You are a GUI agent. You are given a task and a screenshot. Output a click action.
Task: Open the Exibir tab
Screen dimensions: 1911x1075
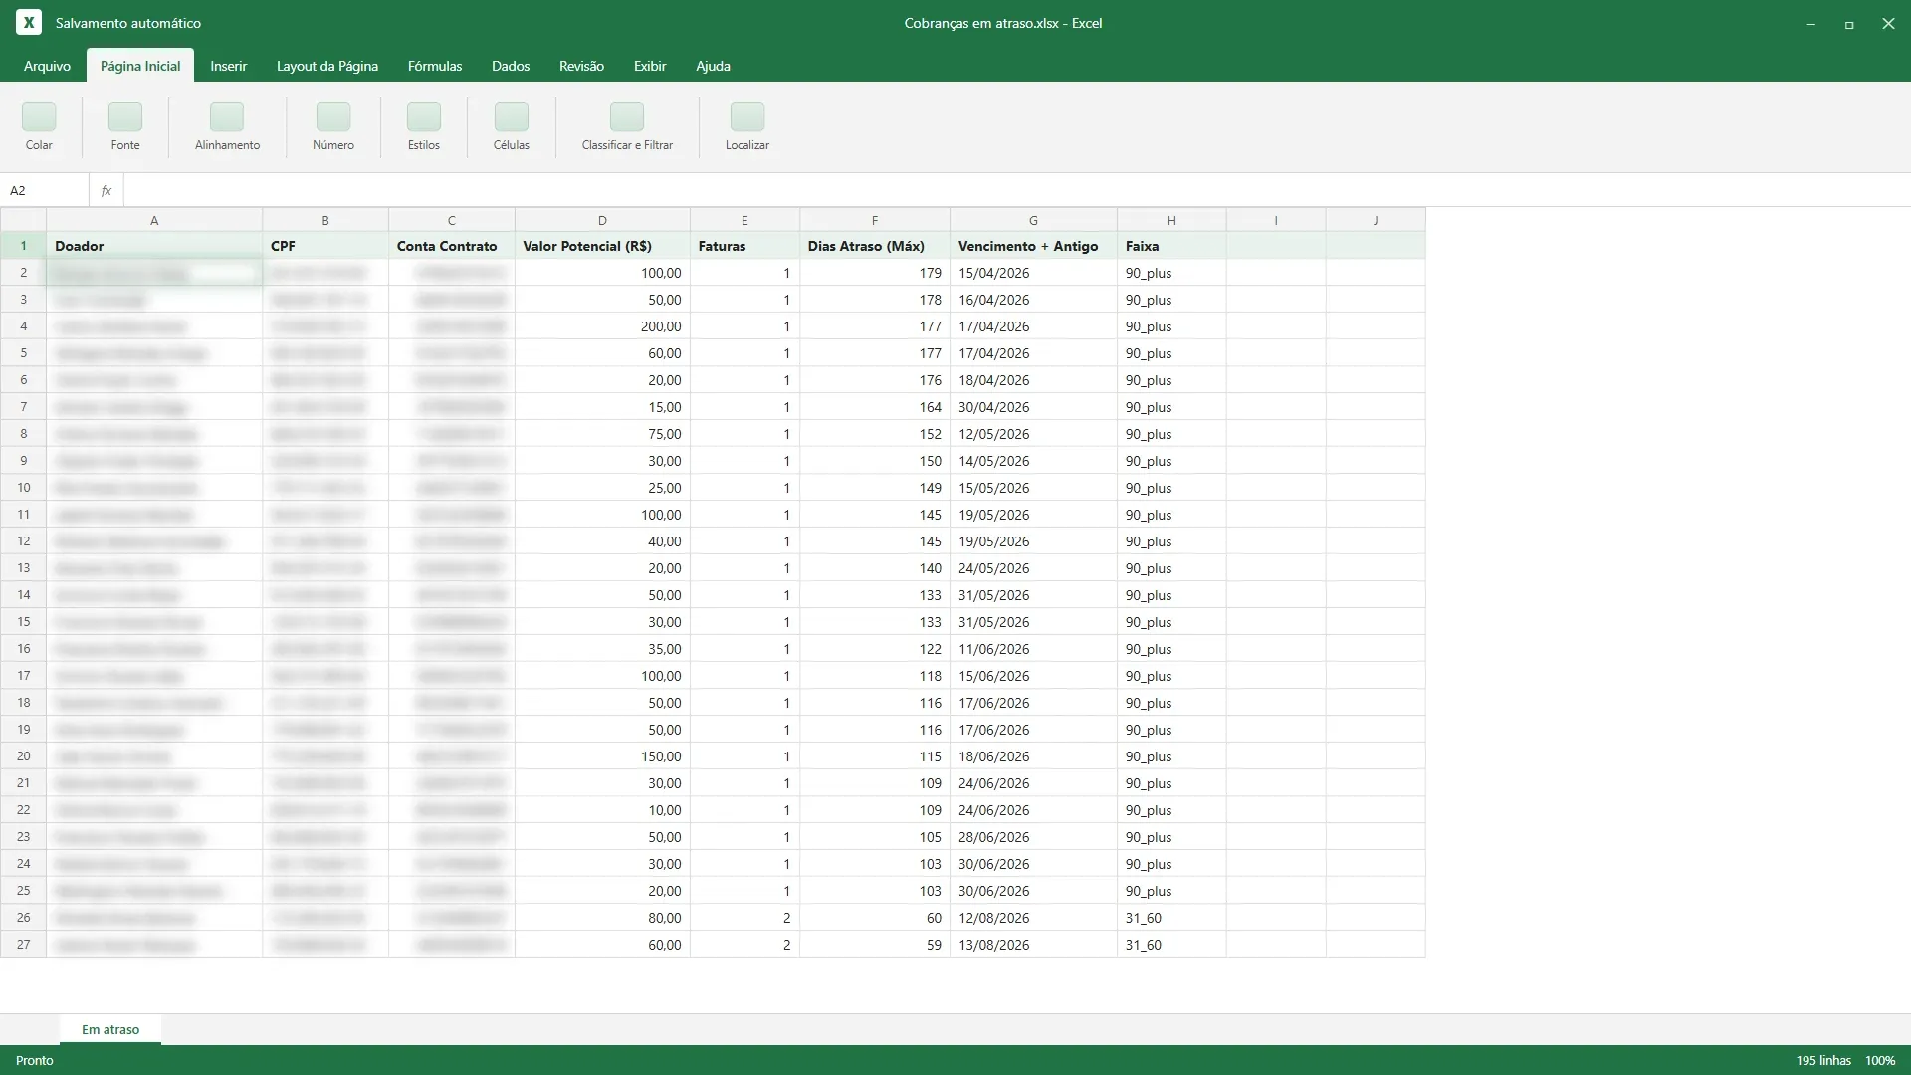(650, 66)
